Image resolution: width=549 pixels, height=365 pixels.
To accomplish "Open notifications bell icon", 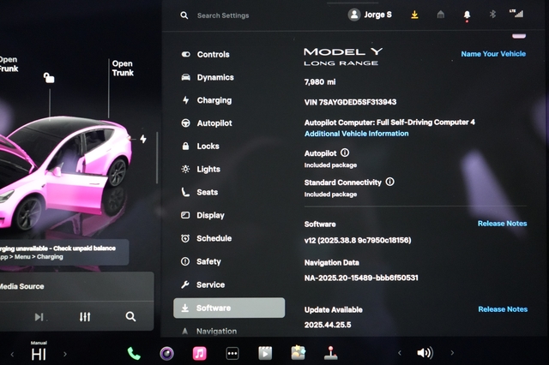I will pyautogui.click(x=467, y=15).
